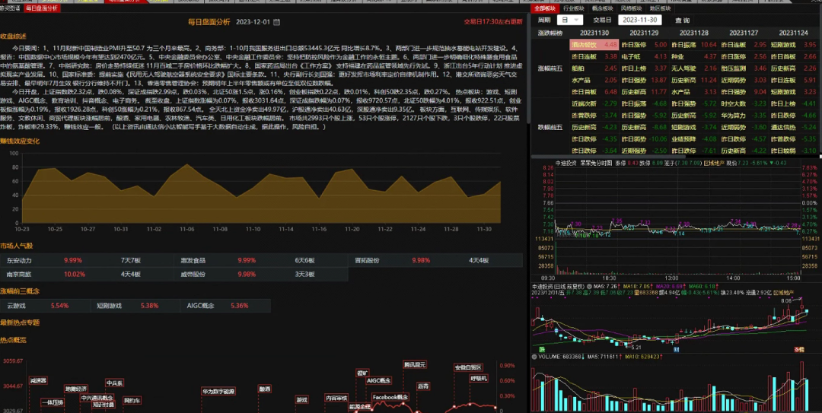Click the 胎压监测 3.46 cell
The width and height of the screenshot is (822, 413).
744,68
